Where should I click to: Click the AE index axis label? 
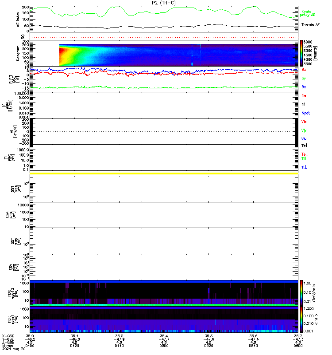18,20
